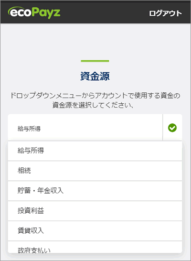
Task: Click the 資金源 page heading
Action: tap(95, 76)
